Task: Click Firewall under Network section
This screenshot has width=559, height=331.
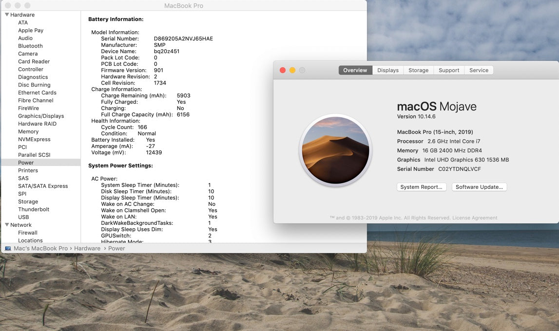Action: tap(28, 233)
